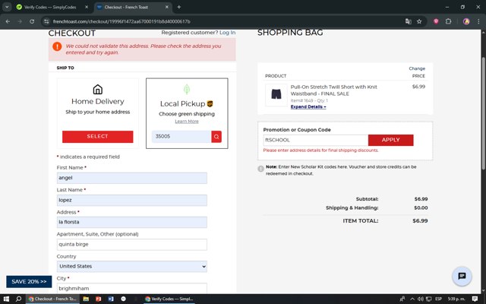Click the Home Delivery house icon
Image resolution: width=486 pixels, height=304 pixels.
point(98,90)
